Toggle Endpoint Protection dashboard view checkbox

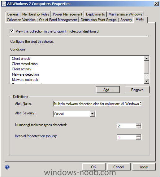12,31
